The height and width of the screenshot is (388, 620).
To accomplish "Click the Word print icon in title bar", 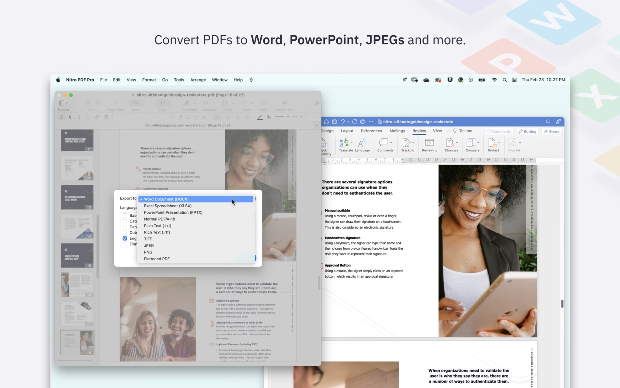I will (x=363, y=122).
